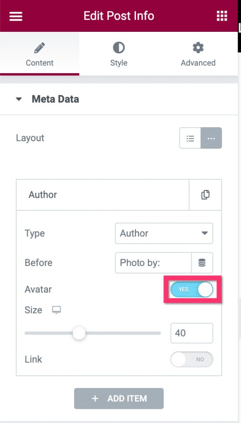Select the inline layout option

coord(211,138)
